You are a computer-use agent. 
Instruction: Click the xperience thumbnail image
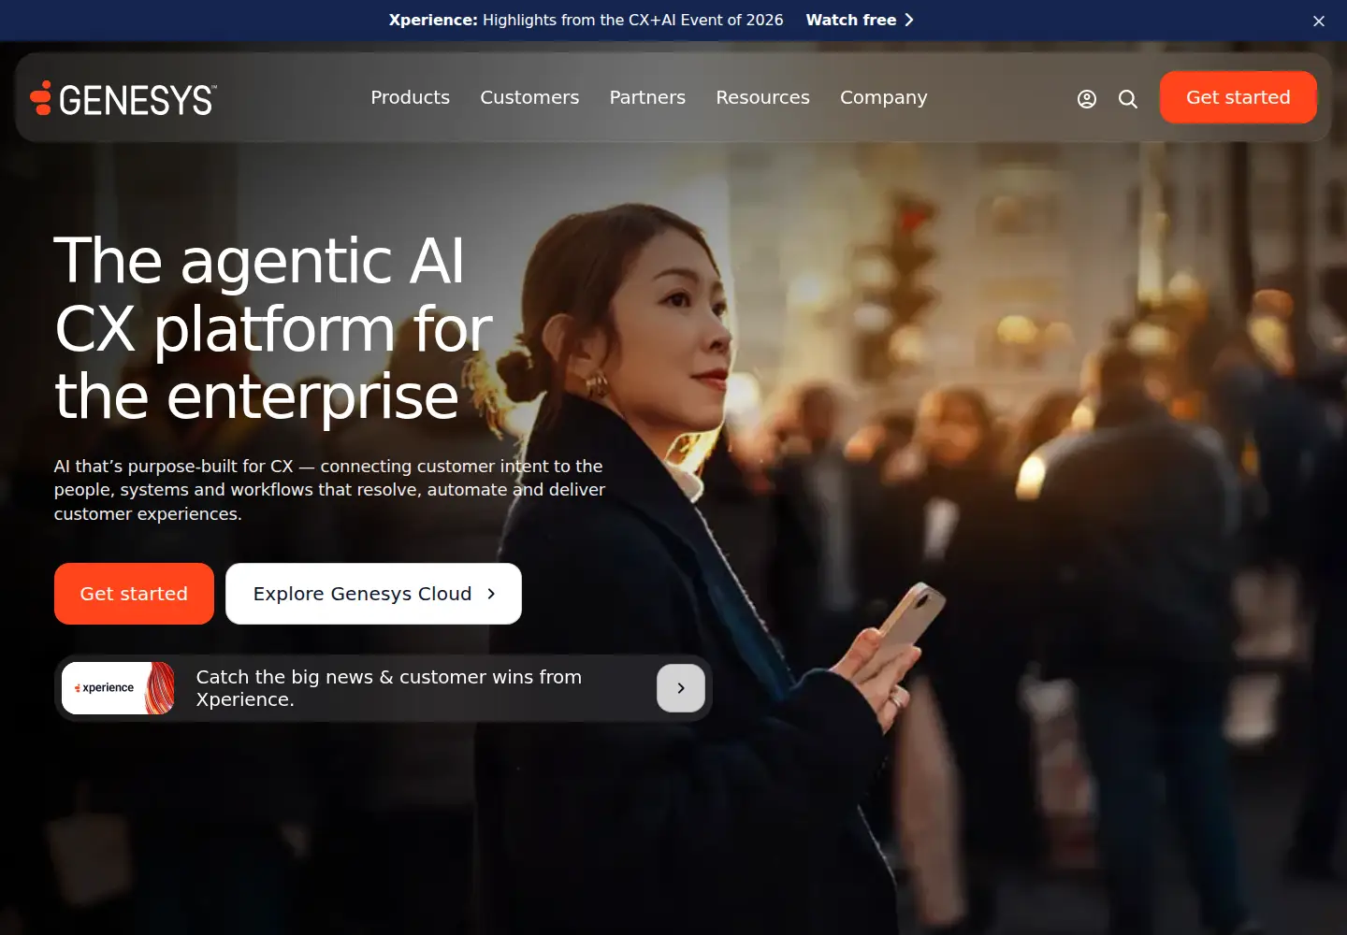(118, 688)
